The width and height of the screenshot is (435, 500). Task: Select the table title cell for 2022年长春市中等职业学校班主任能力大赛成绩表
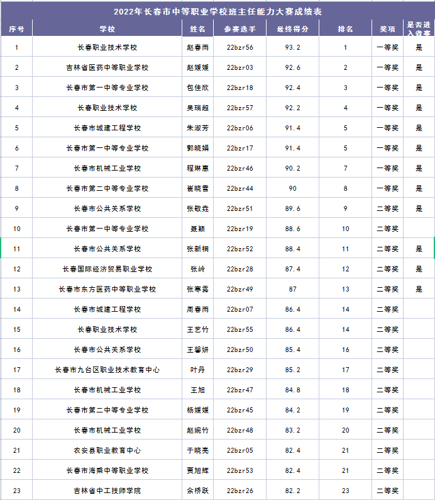coord(217,11)
